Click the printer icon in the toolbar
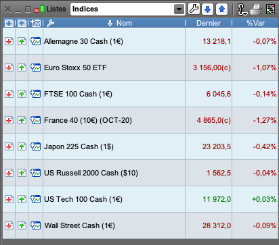The image size is (279, 245). [256, 9]
